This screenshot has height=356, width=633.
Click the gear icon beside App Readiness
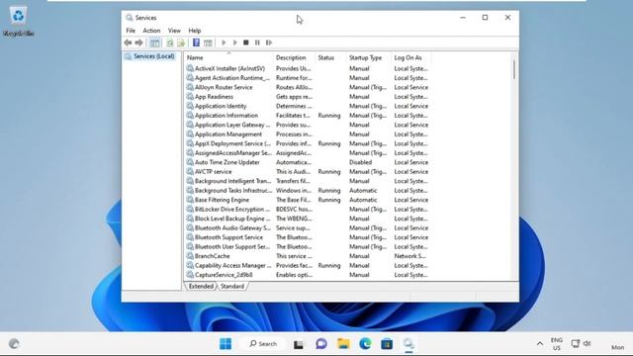click(190, 97)
